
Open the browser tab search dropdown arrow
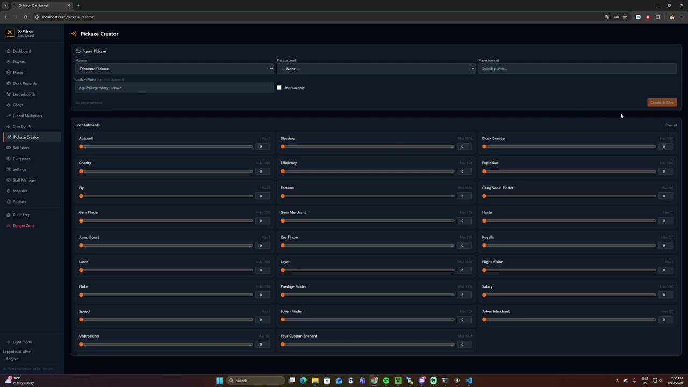tap(5, 5)
